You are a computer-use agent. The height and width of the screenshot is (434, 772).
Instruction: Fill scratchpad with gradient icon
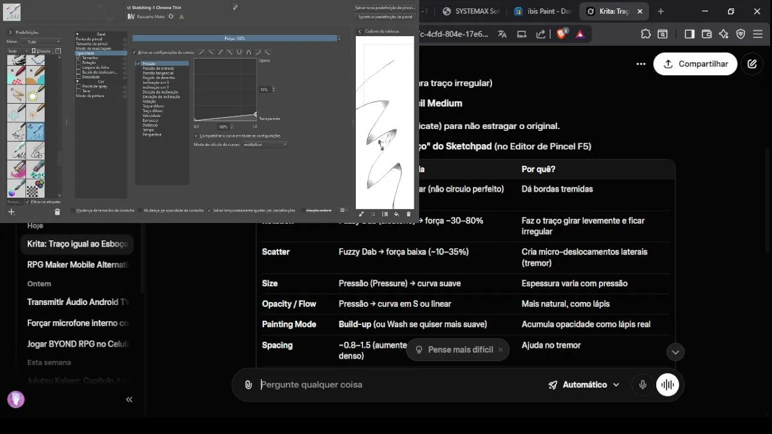coord(385,214)
